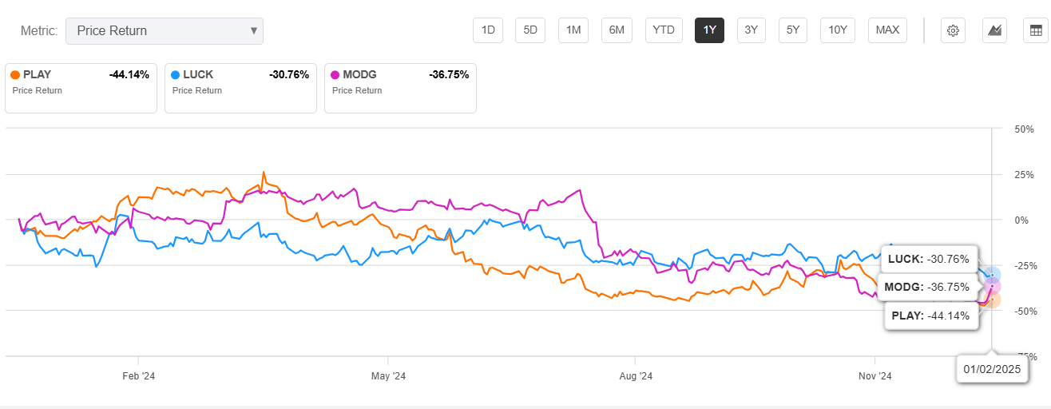Switch chart to the 1M range

[x=573, y=30]
